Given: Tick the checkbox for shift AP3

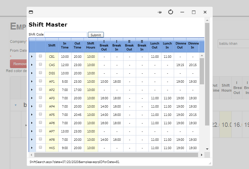Looking at the screenshot, I should [41, 97].
